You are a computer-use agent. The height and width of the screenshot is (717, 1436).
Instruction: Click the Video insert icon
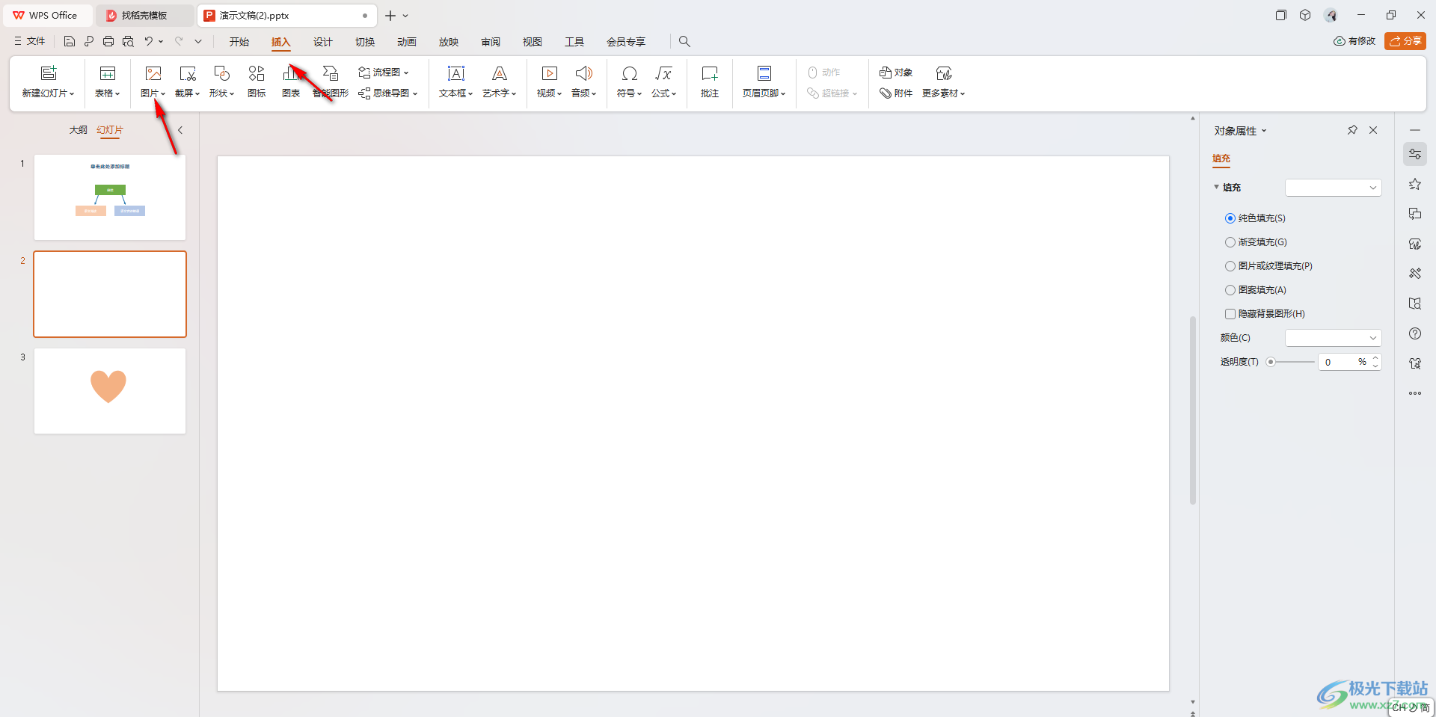(550, 73)
